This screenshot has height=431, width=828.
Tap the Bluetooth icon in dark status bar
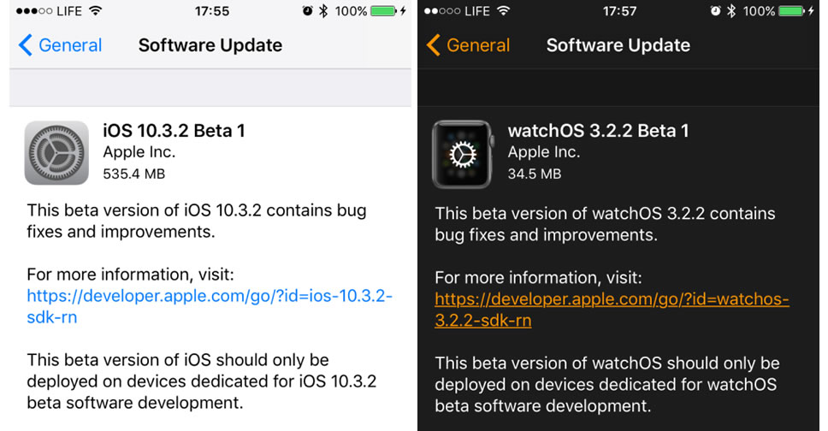[731, 11]
